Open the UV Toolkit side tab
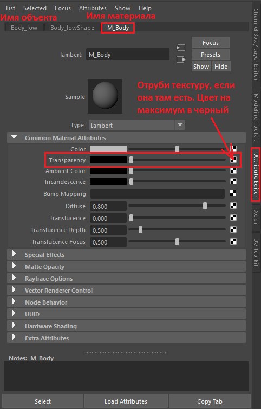This screenshot has height=409, width=261. (256, 252)
